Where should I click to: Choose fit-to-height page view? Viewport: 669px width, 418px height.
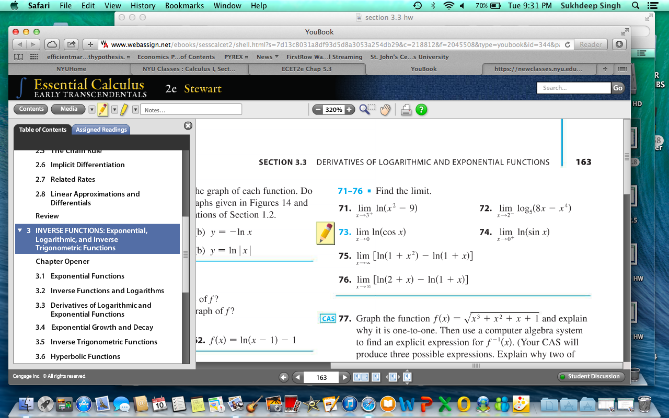click(407, 377)
